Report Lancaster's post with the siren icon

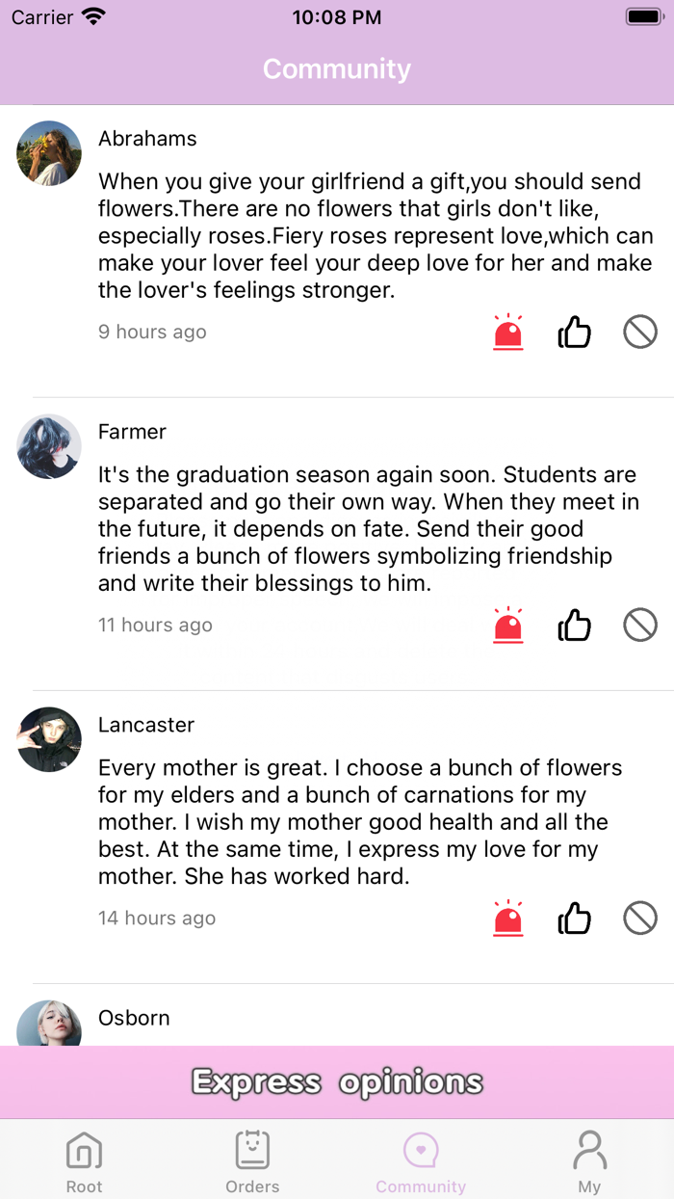click(x=507, y=919)
